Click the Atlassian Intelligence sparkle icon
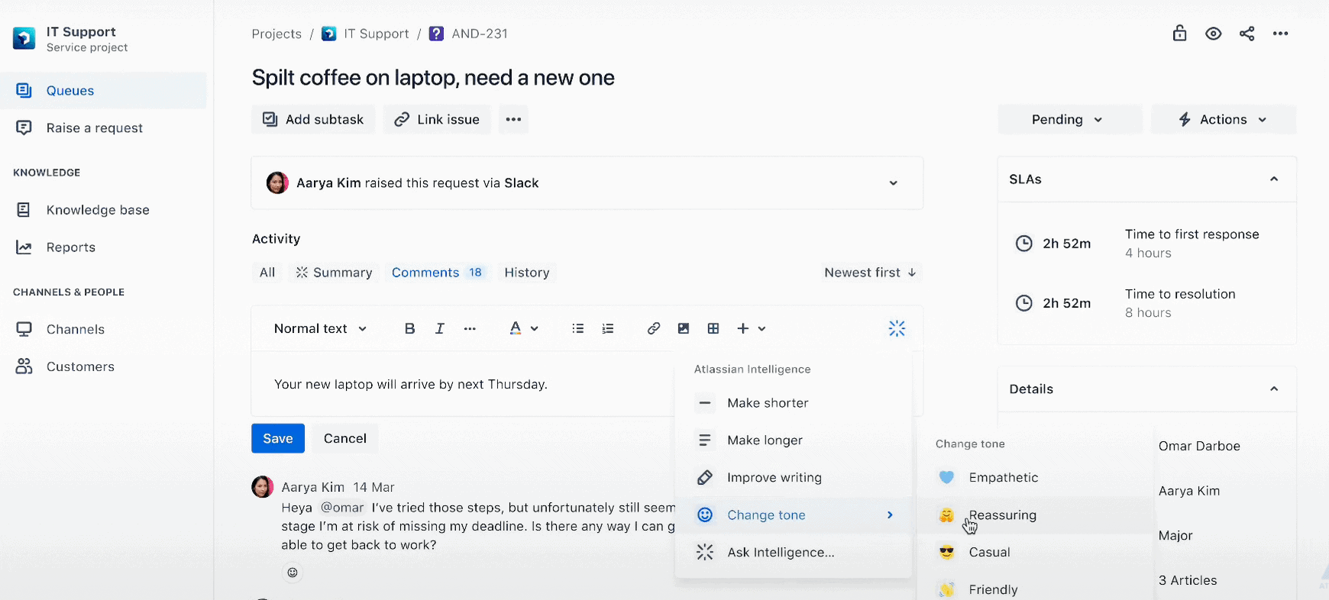 (897, 328)
